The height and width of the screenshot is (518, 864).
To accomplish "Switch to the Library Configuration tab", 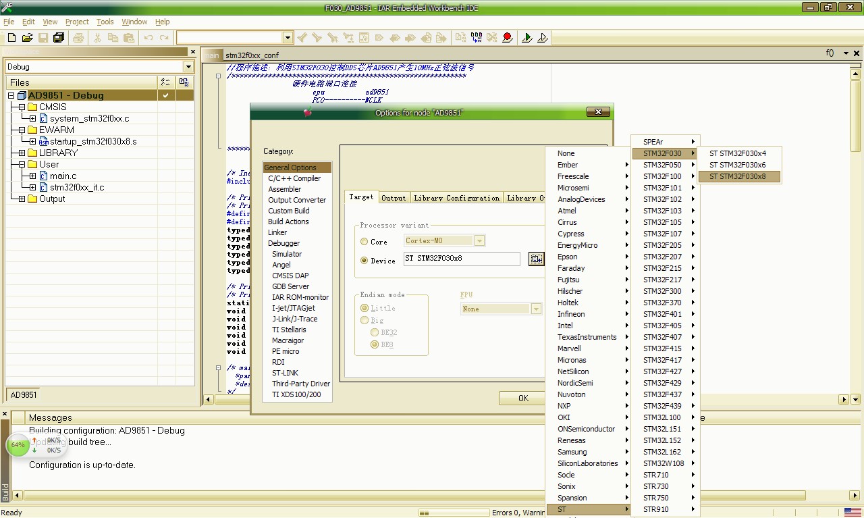I will click(x=457, y=198).
